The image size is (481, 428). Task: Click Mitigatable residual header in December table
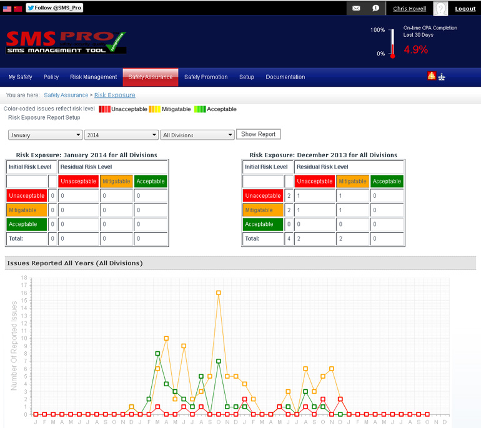352,182
